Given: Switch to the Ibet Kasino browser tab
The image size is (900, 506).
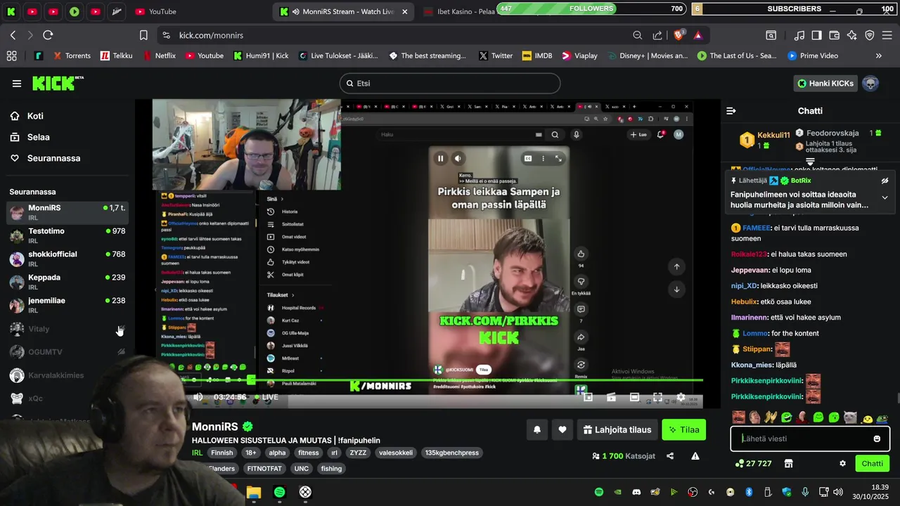Looking at the screenshot, I should pos(461,11).
